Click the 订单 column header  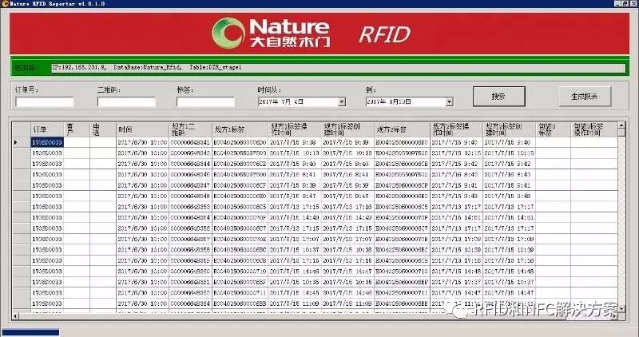(47, 129)
